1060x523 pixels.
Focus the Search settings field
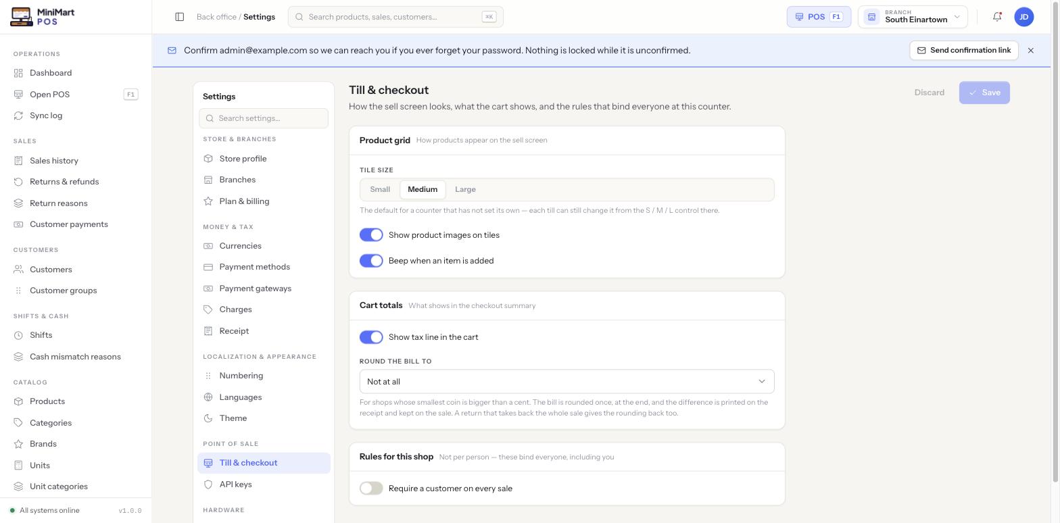point(264,118)
